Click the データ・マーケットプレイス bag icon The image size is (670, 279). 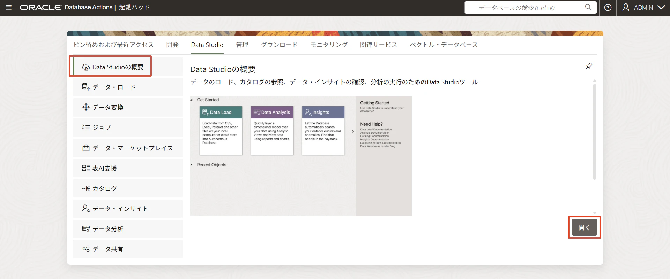tap(86, 148)
